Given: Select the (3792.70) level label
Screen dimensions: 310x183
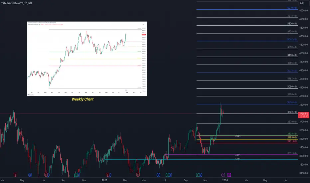Looking at the screenshot, I should coord(292,112).
